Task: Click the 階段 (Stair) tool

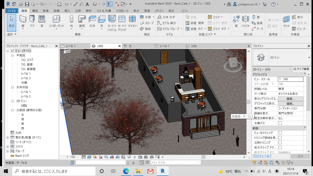Action: coord(147,29)
